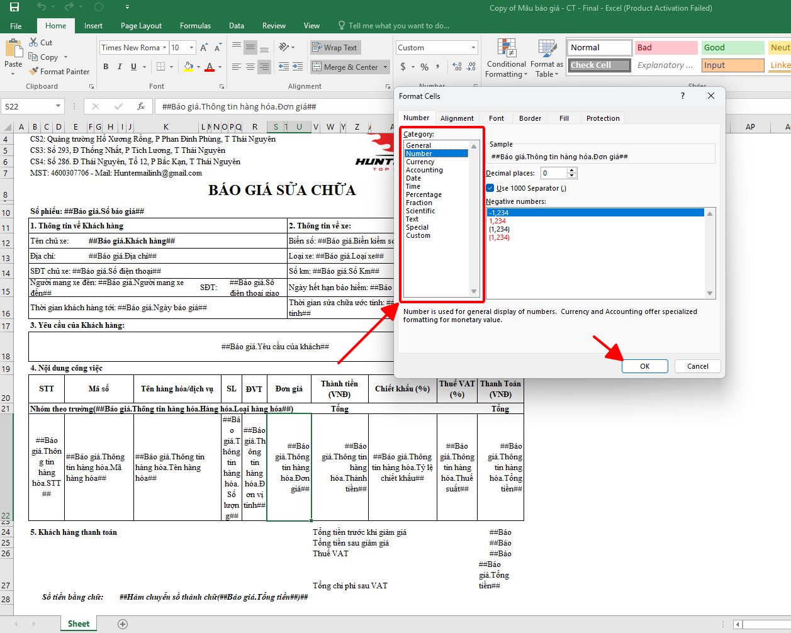This screenshot has width=791, height=633.
Task: Add a new sheet with plus icon
Action: tap(123, 624)
